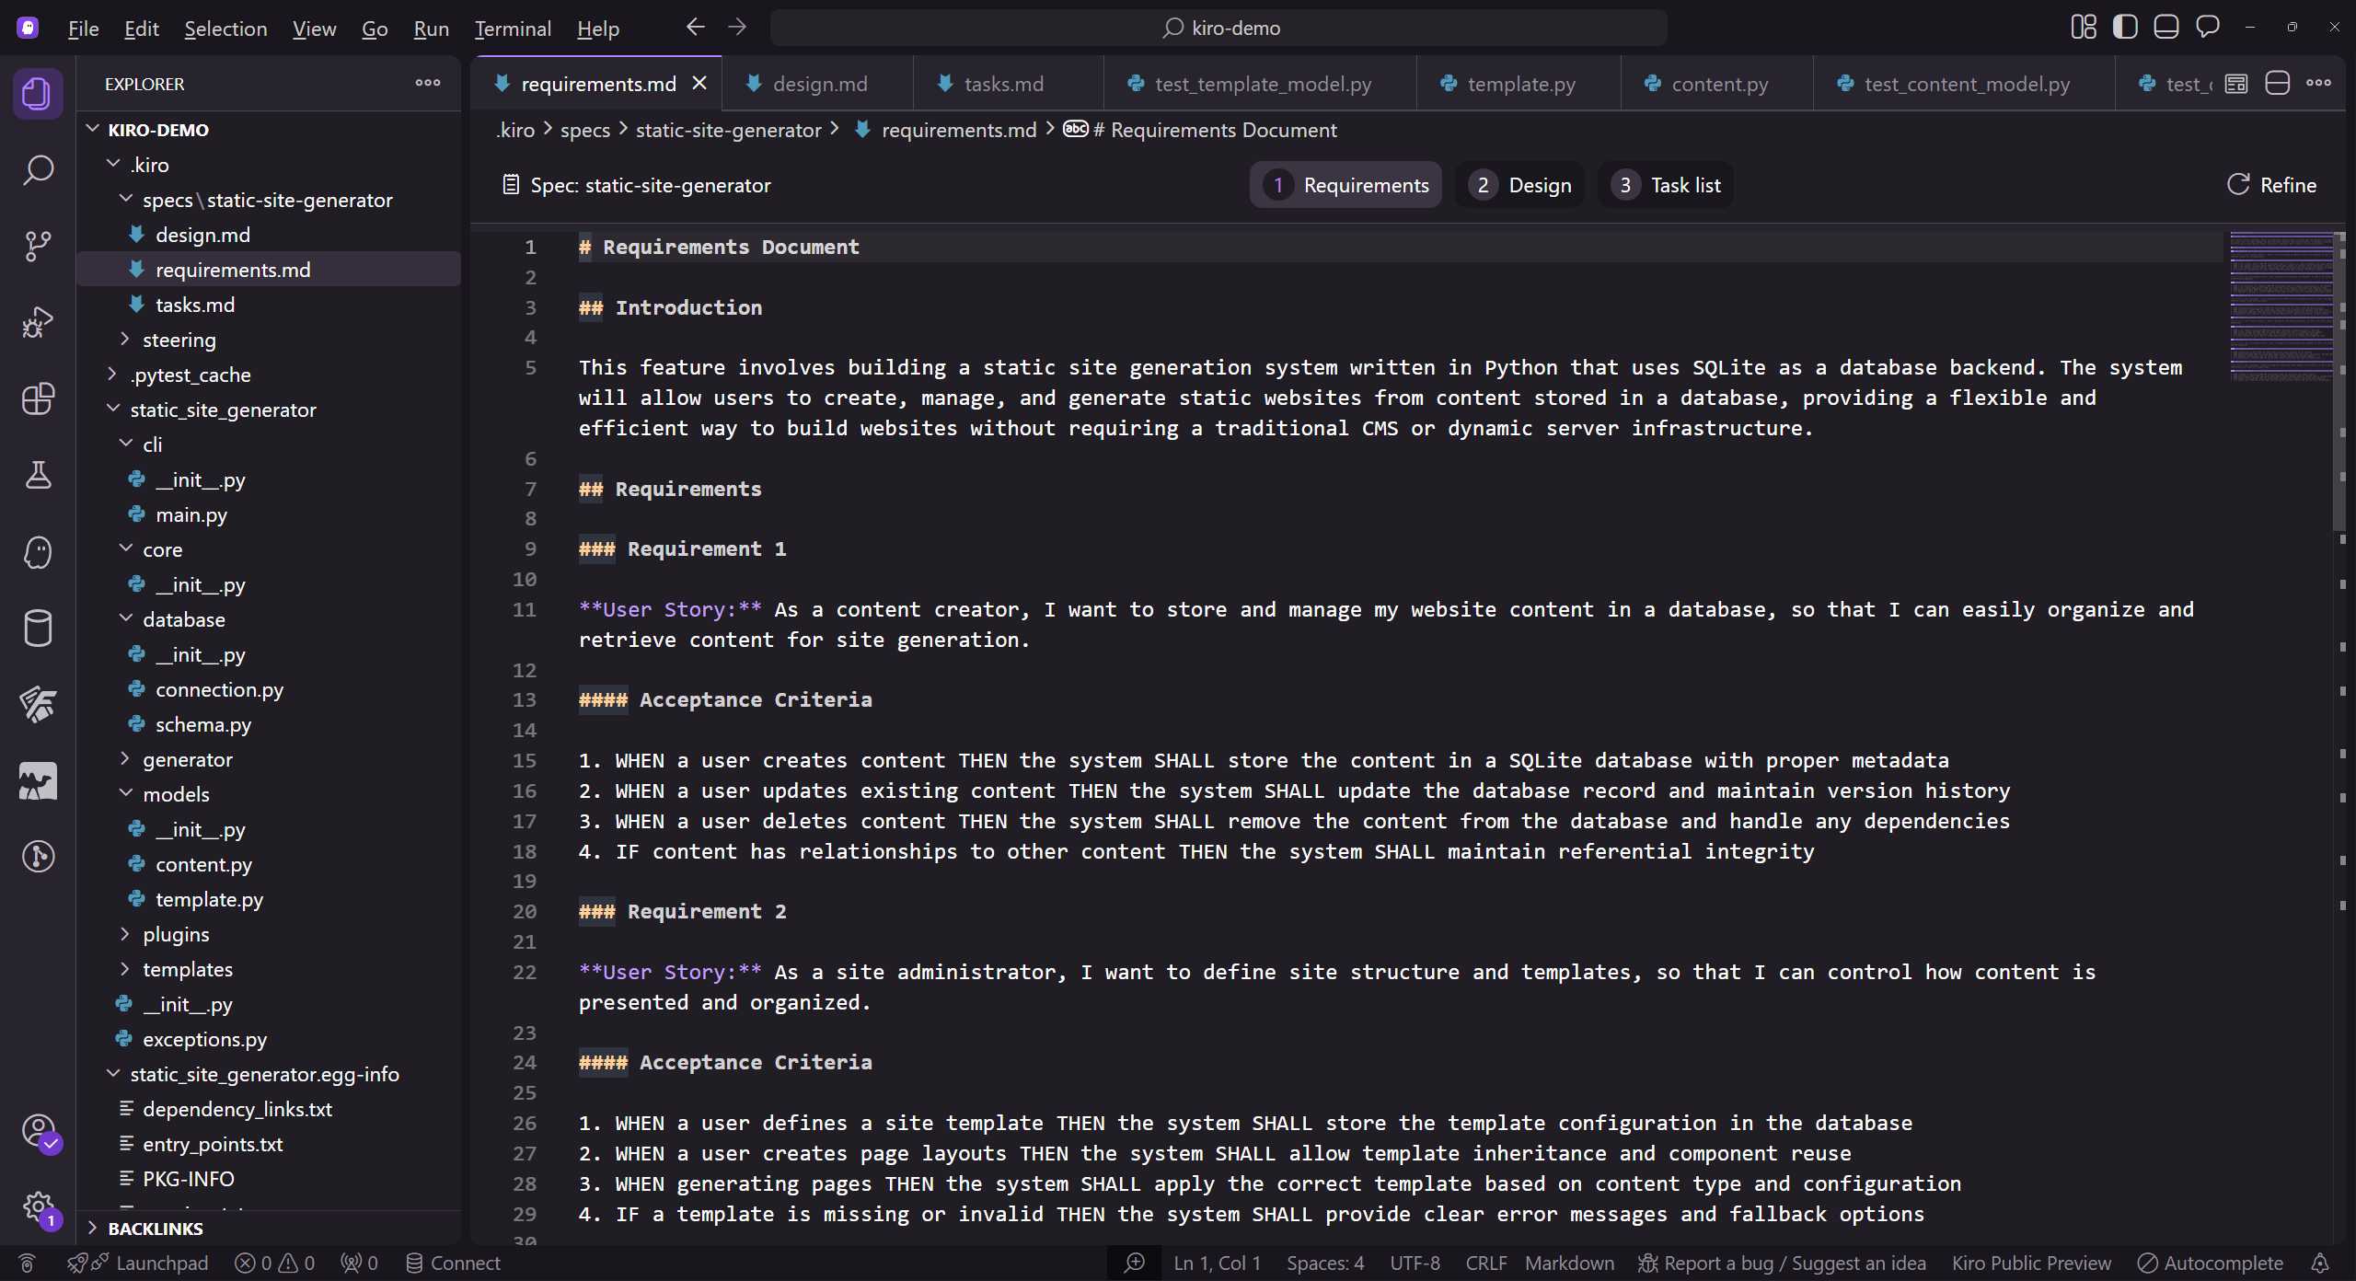2356x1281 pixels.
Task: Toggle the bottom panel visibility
Action: [2165, 27]
